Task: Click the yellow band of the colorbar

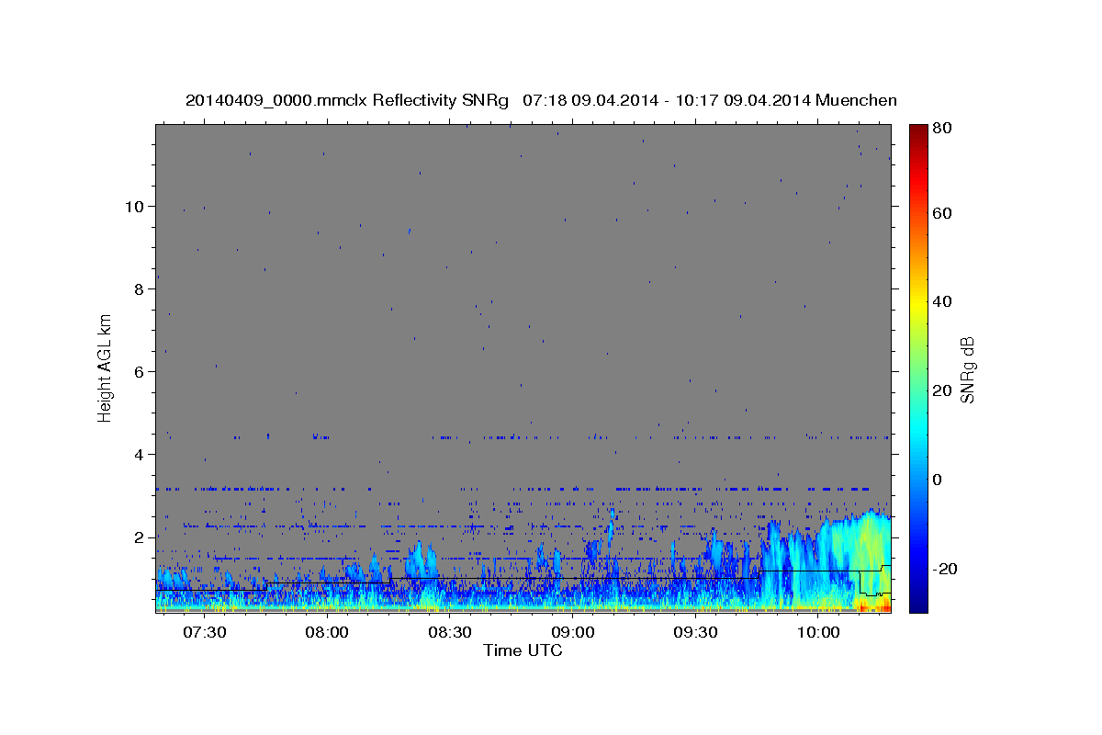Action: (x=918, y=303)
